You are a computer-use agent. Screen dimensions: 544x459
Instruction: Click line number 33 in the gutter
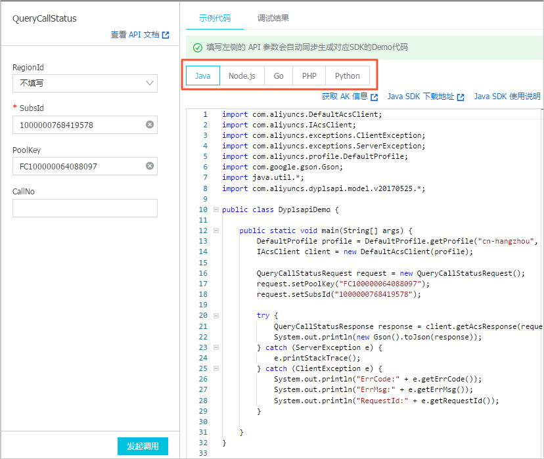click(x=203, y=453)
